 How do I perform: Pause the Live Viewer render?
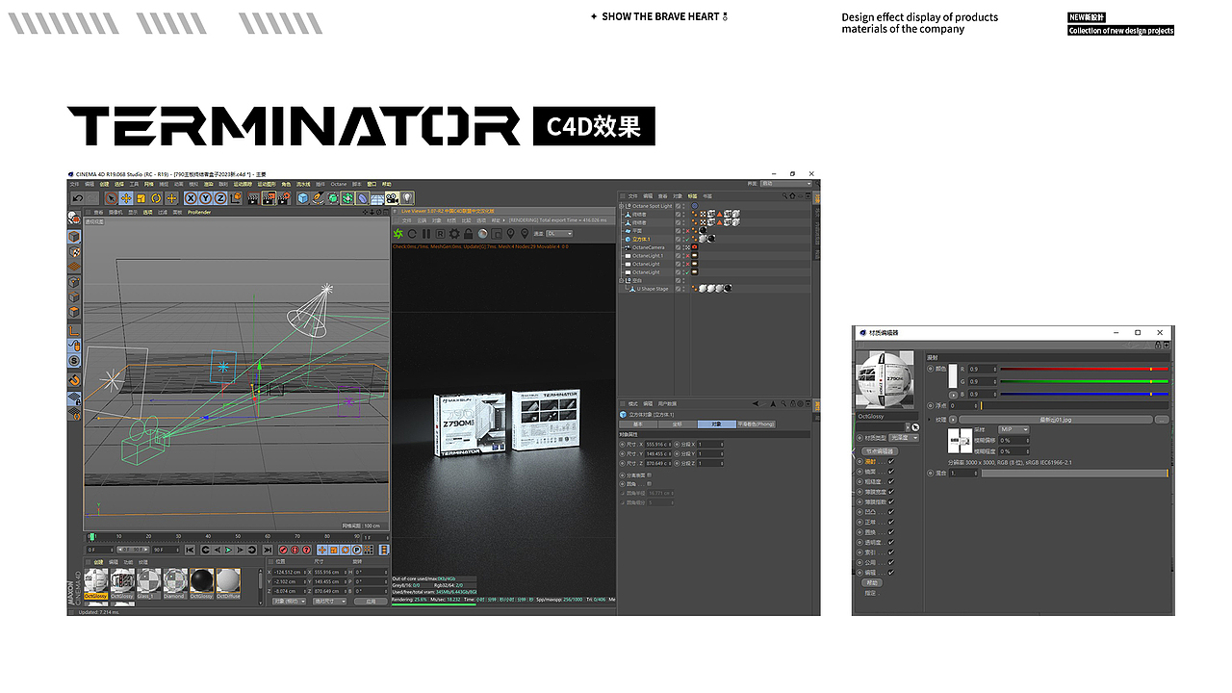click(426, 234)
